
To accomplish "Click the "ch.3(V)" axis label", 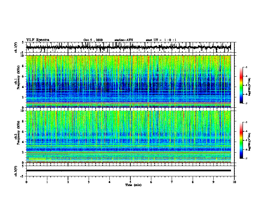I will pos(16,171).
